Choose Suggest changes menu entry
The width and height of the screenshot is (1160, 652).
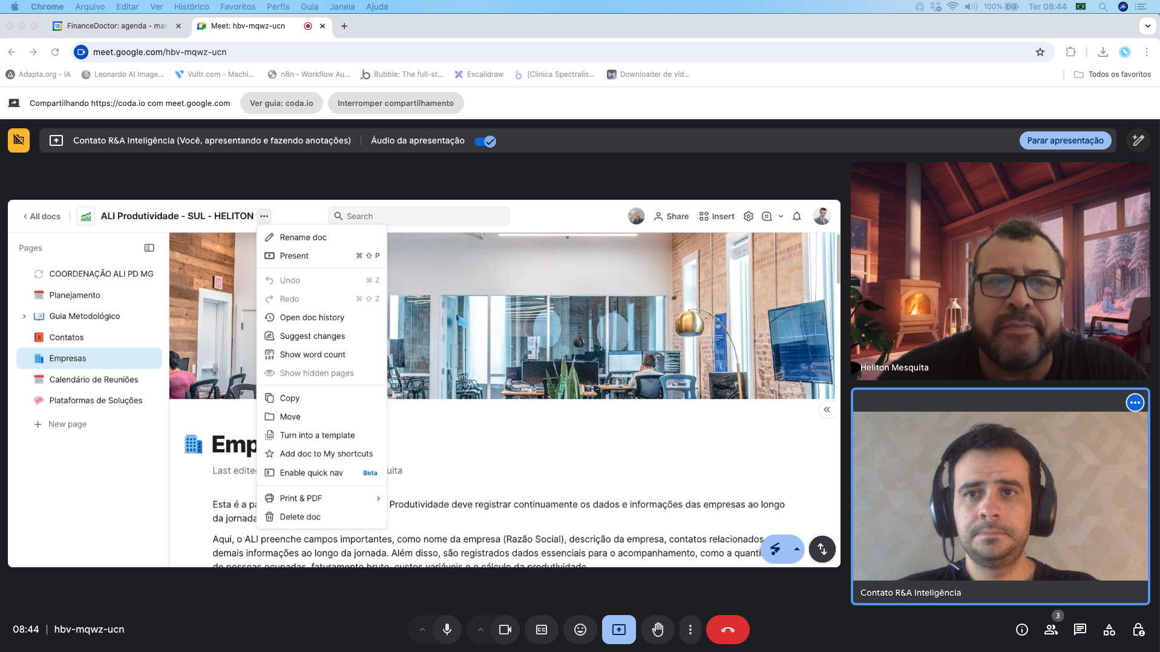coord(322,336)
